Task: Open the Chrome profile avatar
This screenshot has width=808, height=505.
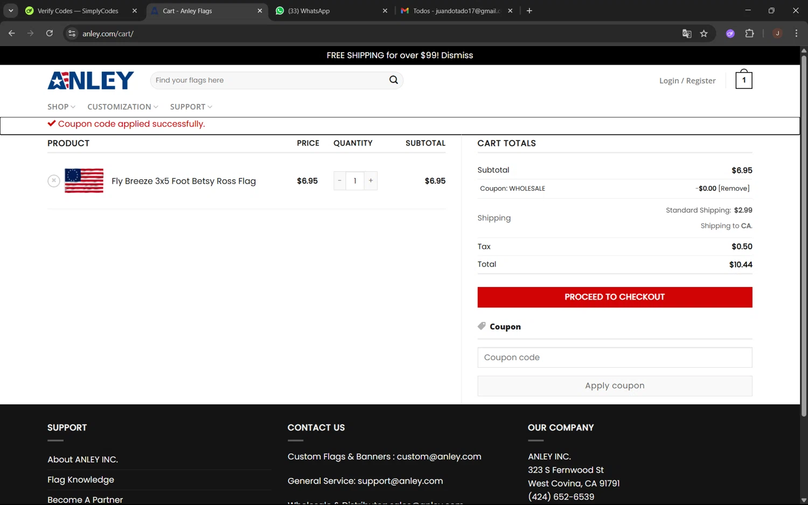Action: point(777,33)
